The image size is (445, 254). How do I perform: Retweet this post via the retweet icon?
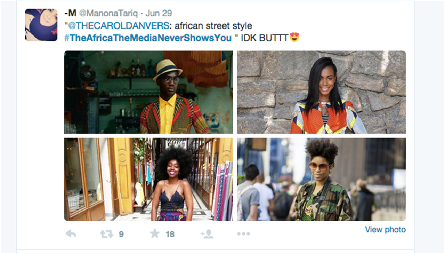(x=106, y=234)
